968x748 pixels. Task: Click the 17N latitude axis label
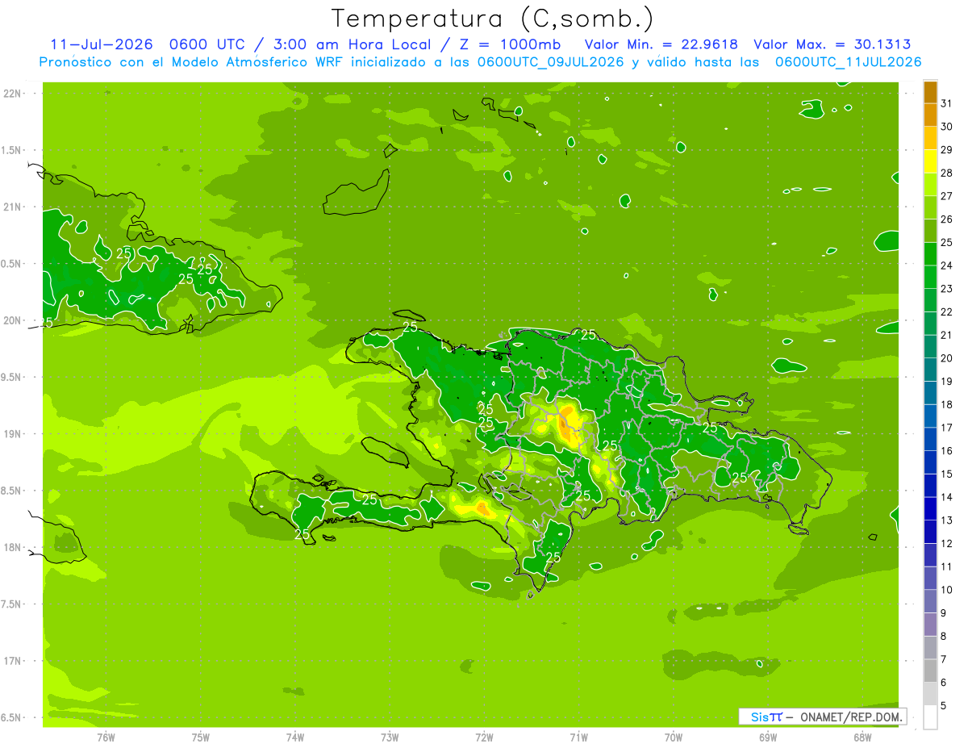pos(12,661)
